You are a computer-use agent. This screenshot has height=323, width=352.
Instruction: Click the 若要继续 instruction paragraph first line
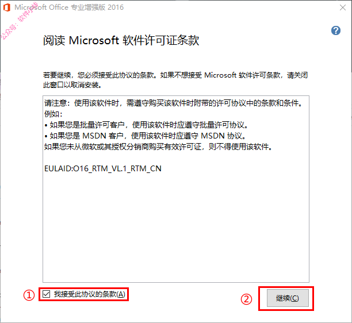coord(175,75)
